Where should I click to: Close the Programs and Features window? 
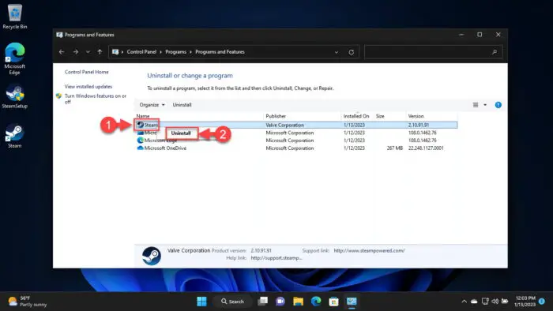point(498,35)
